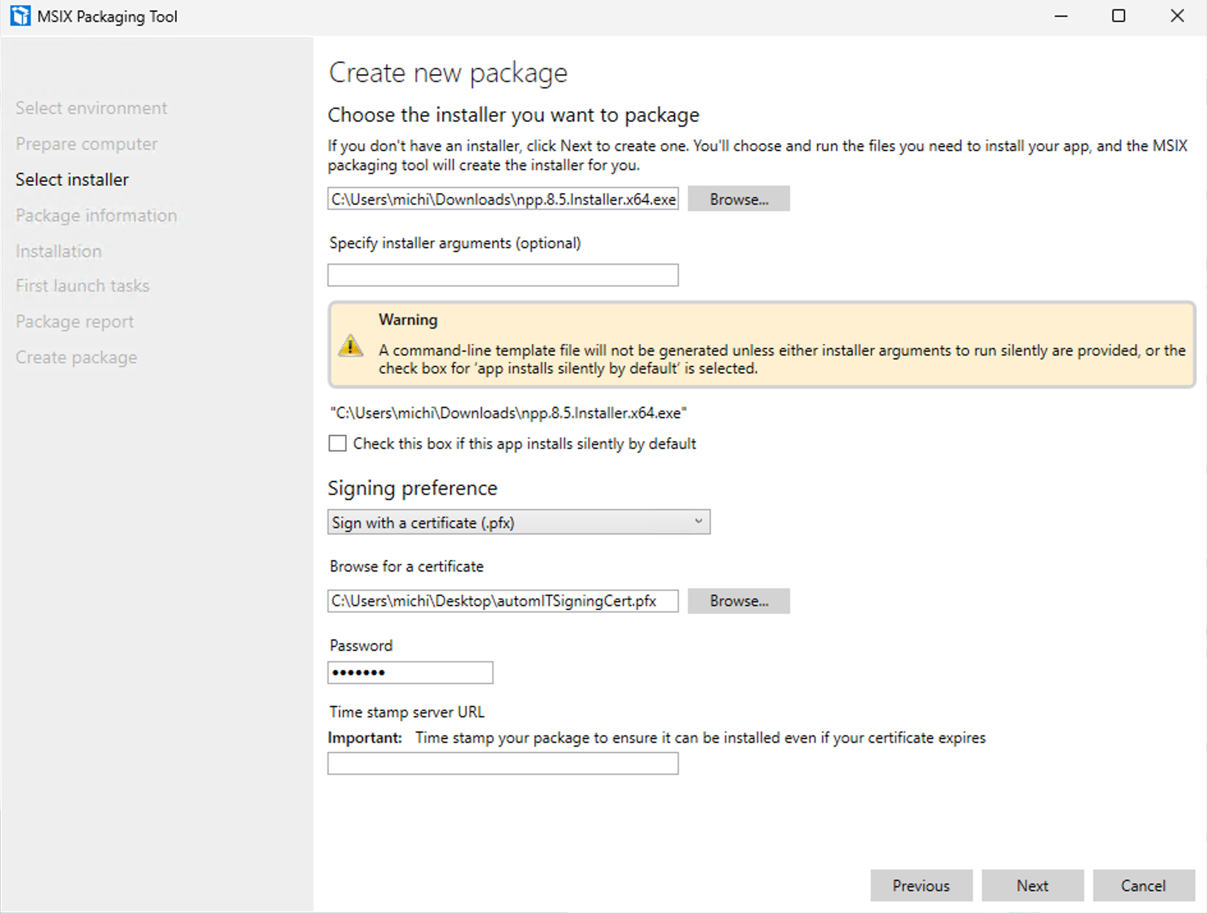Go back with the Previous button
The image size is (1207, 913).
pos(921,886)
